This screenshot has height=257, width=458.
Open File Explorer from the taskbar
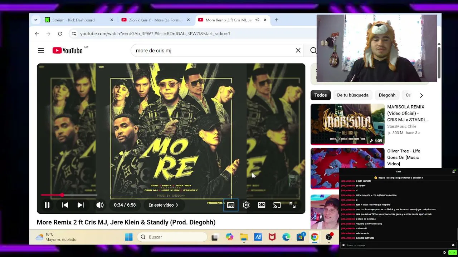[244, 237]
